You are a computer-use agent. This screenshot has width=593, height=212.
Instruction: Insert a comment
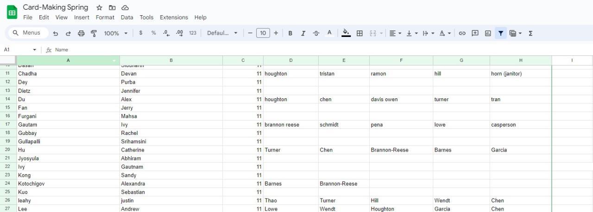pos(475,33)
